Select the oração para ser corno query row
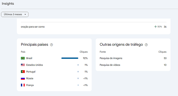This screenshot has width=178, height=96. [94, 27]
